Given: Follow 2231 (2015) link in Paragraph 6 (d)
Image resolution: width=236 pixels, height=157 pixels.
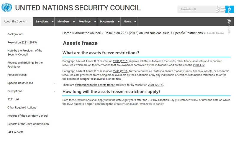Looking at the screenshot, I should coord(121,71).
